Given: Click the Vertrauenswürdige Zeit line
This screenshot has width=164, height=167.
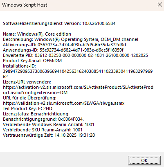Looking at the screenshot, I should point(49,135).
